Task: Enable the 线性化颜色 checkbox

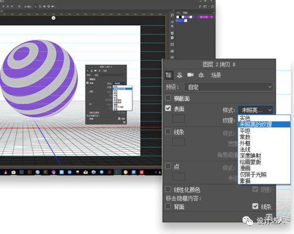Action: click(168, 189)
